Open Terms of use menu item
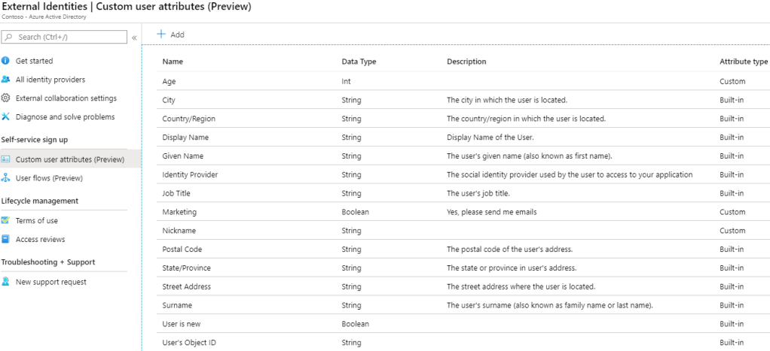This screenshot has height=351, width=770. (x=36, y=221)
